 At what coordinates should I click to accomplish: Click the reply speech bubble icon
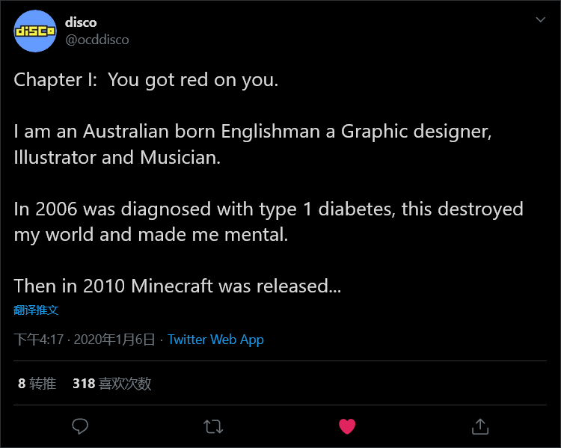point(80,426)
